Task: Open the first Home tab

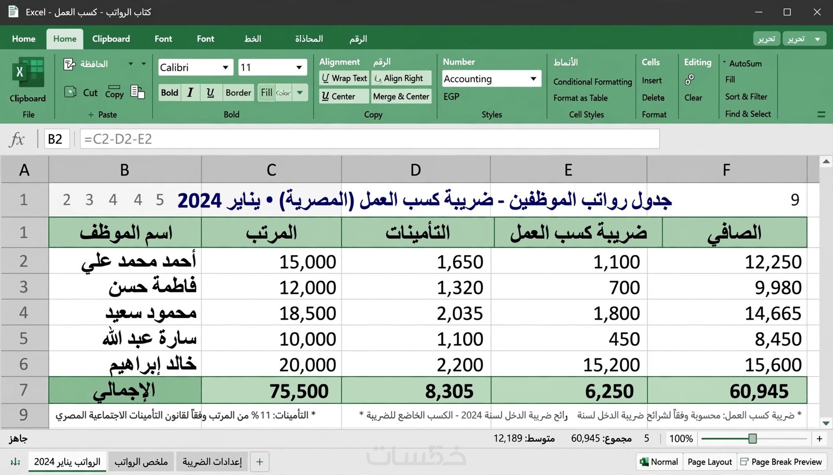Action: 24,39
